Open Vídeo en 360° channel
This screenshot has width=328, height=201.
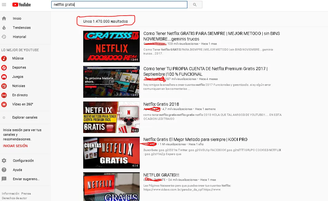pos(23,104)
